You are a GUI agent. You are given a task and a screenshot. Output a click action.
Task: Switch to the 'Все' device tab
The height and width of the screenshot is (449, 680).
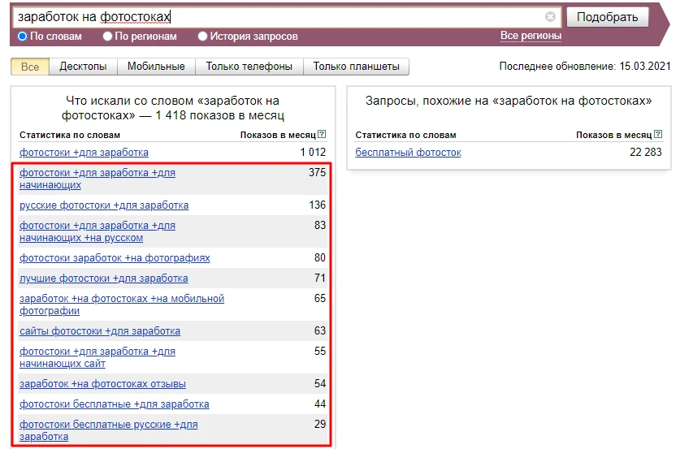point(30,67)
